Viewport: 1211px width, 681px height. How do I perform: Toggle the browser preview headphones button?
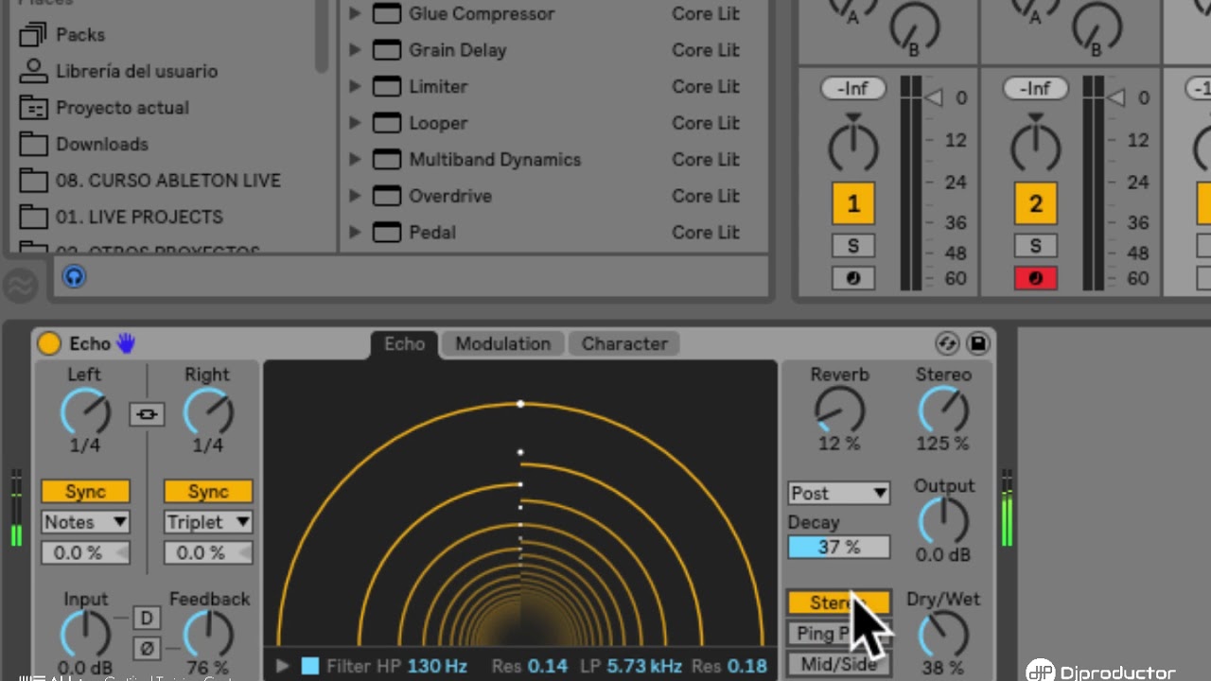[74, 277]
